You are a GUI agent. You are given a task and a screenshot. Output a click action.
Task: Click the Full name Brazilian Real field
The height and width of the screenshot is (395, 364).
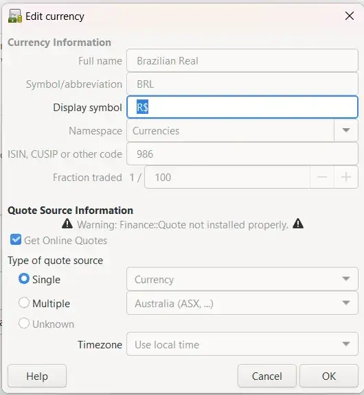tap(242, 61)
